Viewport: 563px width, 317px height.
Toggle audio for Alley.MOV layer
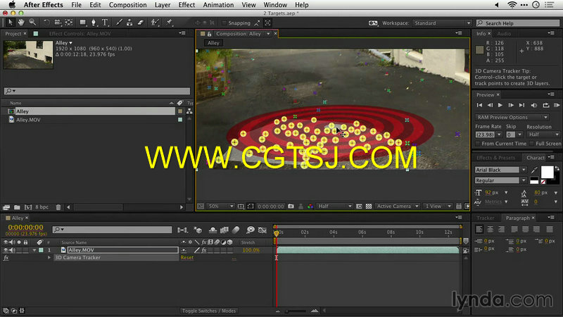tap(13, 250)
